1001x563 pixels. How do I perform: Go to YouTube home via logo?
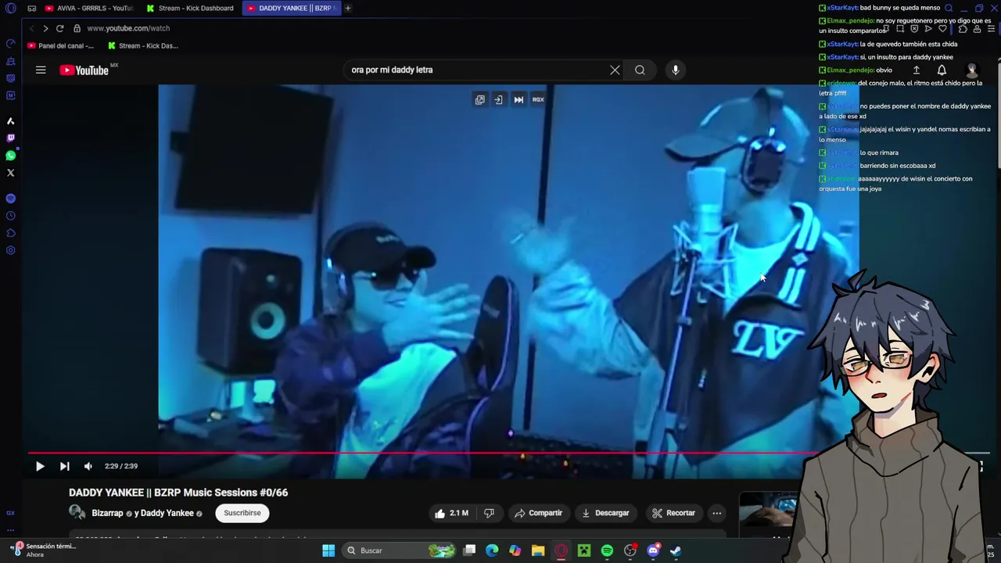[x=84, y=70]
